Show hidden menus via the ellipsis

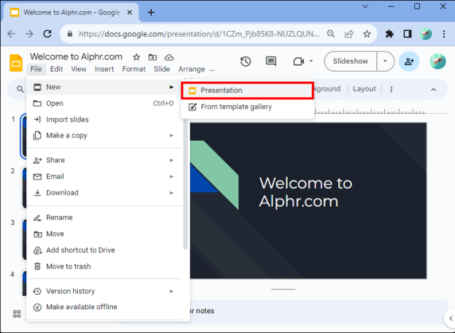(212, 70)
